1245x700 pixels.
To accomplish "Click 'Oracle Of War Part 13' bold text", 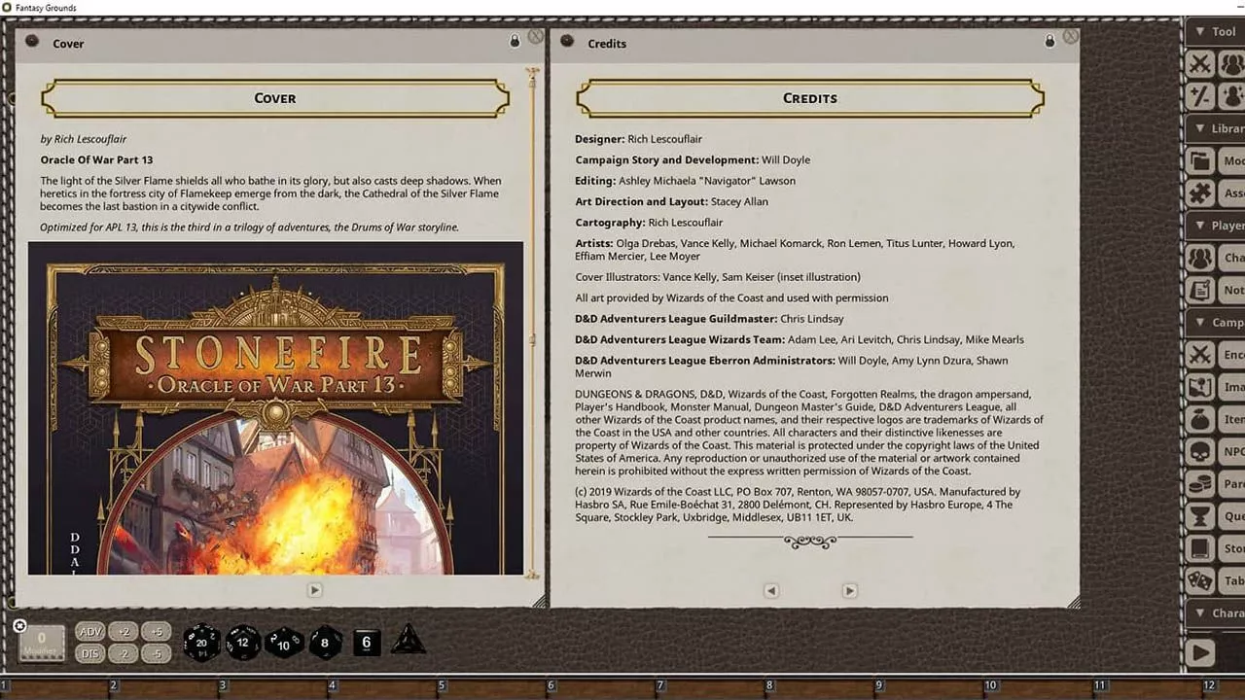I will [96, 159].
